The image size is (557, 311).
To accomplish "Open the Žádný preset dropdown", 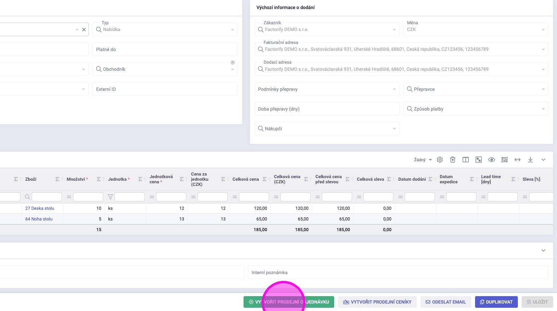I will click(x=423, y=160).
